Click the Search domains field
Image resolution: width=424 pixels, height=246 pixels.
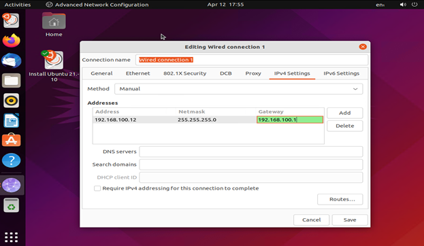pos(251,164)
